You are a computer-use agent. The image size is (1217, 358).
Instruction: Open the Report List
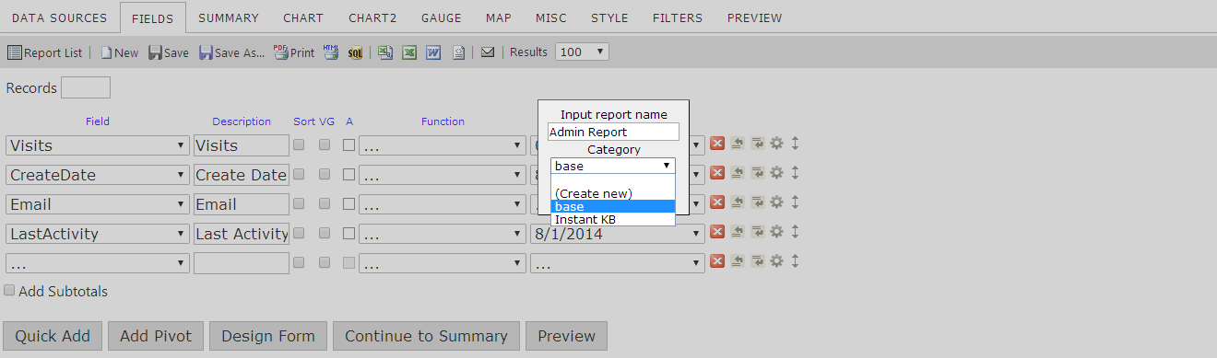[44, 52]
